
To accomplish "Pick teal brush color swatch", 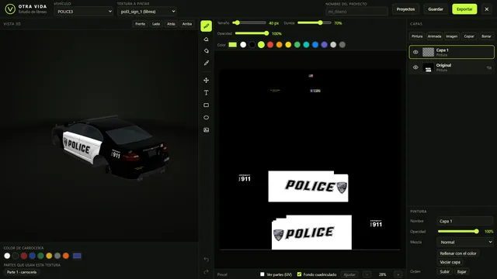I will pyautogui.click(x=306, y=45).
